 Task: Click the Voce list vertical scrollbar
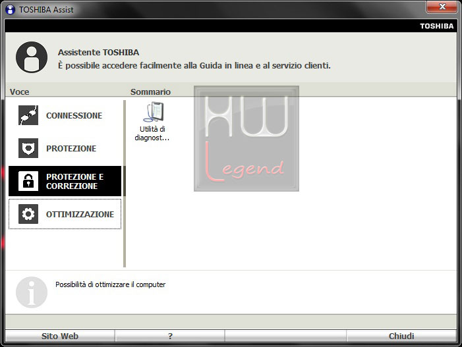125,184
